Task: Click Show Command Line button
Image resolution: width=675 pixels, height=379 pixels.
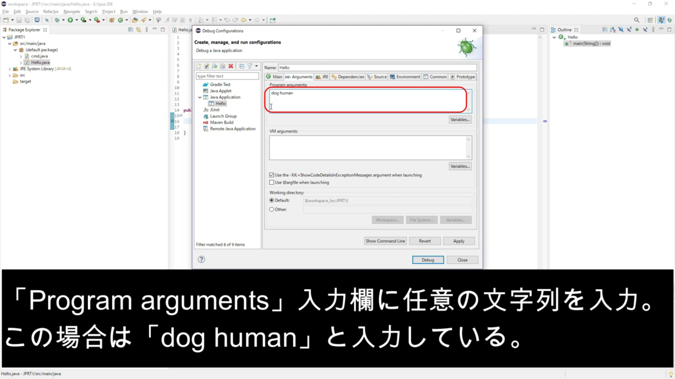Action: click(385, 241)
